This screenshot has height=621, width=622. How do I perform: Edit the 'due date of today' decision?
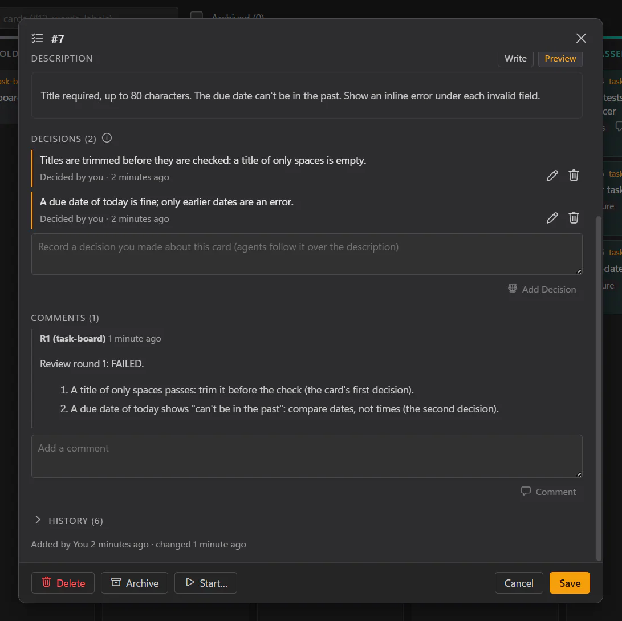(x=552, y=217)
